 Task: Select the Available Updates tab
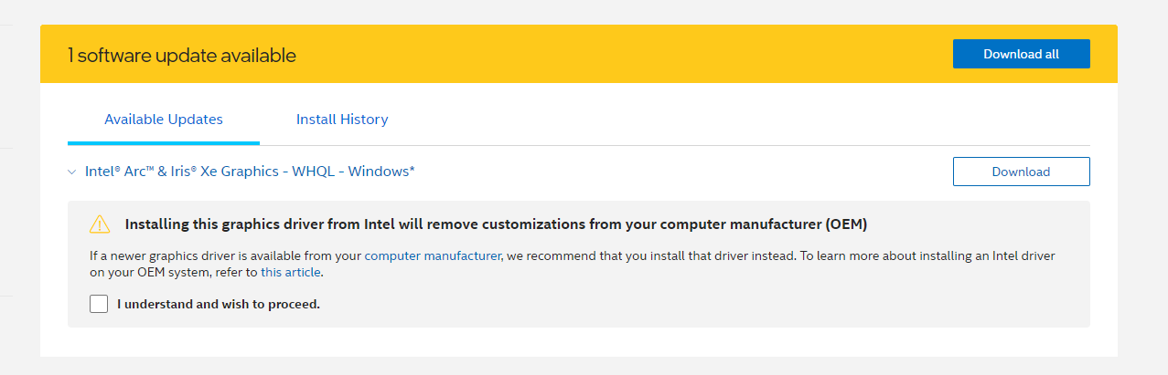(164, 120)
